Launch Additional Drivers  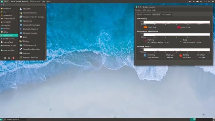(32, 13)
